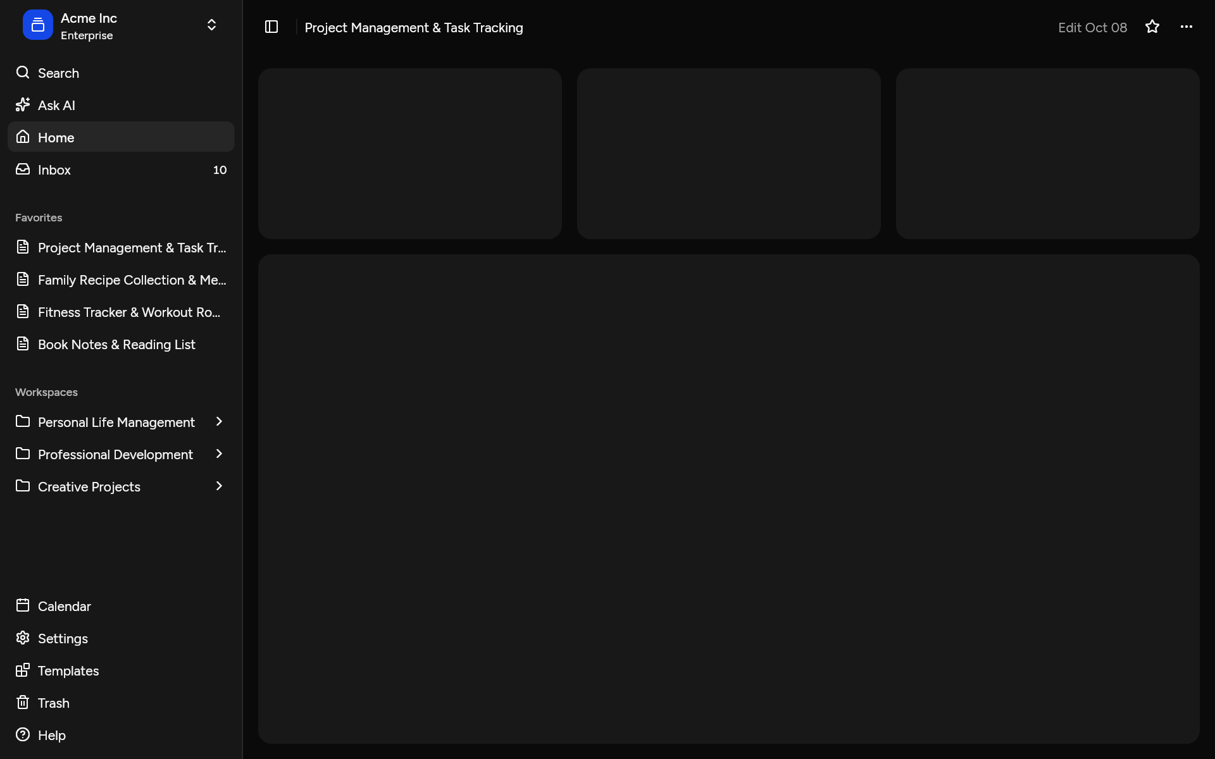Open Search from the sidebar
The image size is (1215, 759).
click(x=121, y=73)
